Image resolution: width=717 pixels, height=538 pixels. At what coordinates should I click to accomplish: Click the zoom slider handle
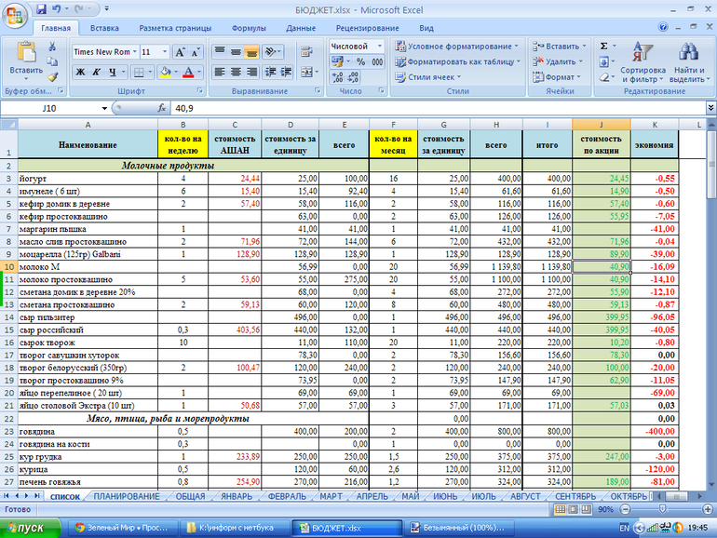663,509
